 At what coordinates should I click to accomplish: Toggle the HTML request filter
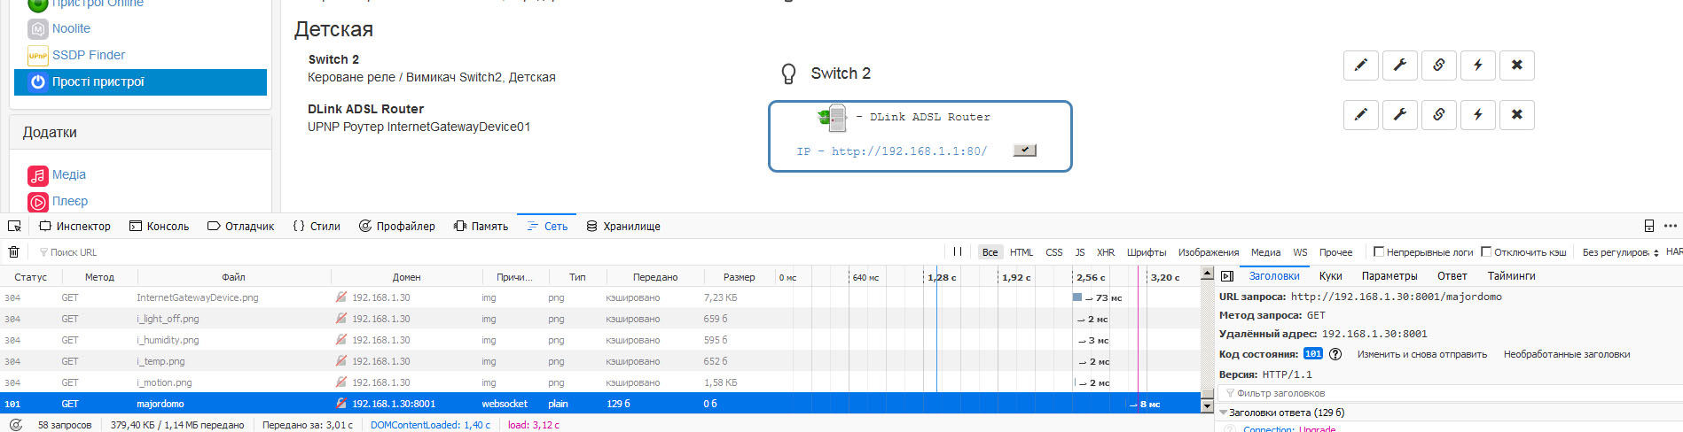[x=1022, y=252]
